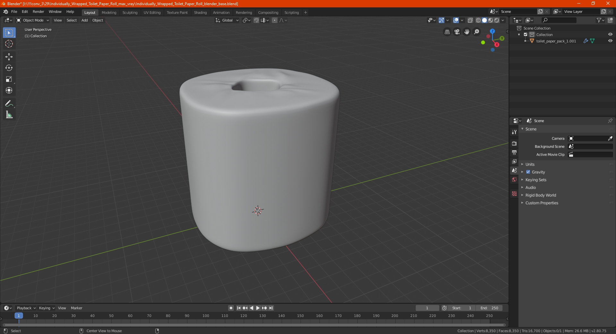This screenshot has height=334, width=616.
Task: Open Object Mode dropdown
Action: 33,20
